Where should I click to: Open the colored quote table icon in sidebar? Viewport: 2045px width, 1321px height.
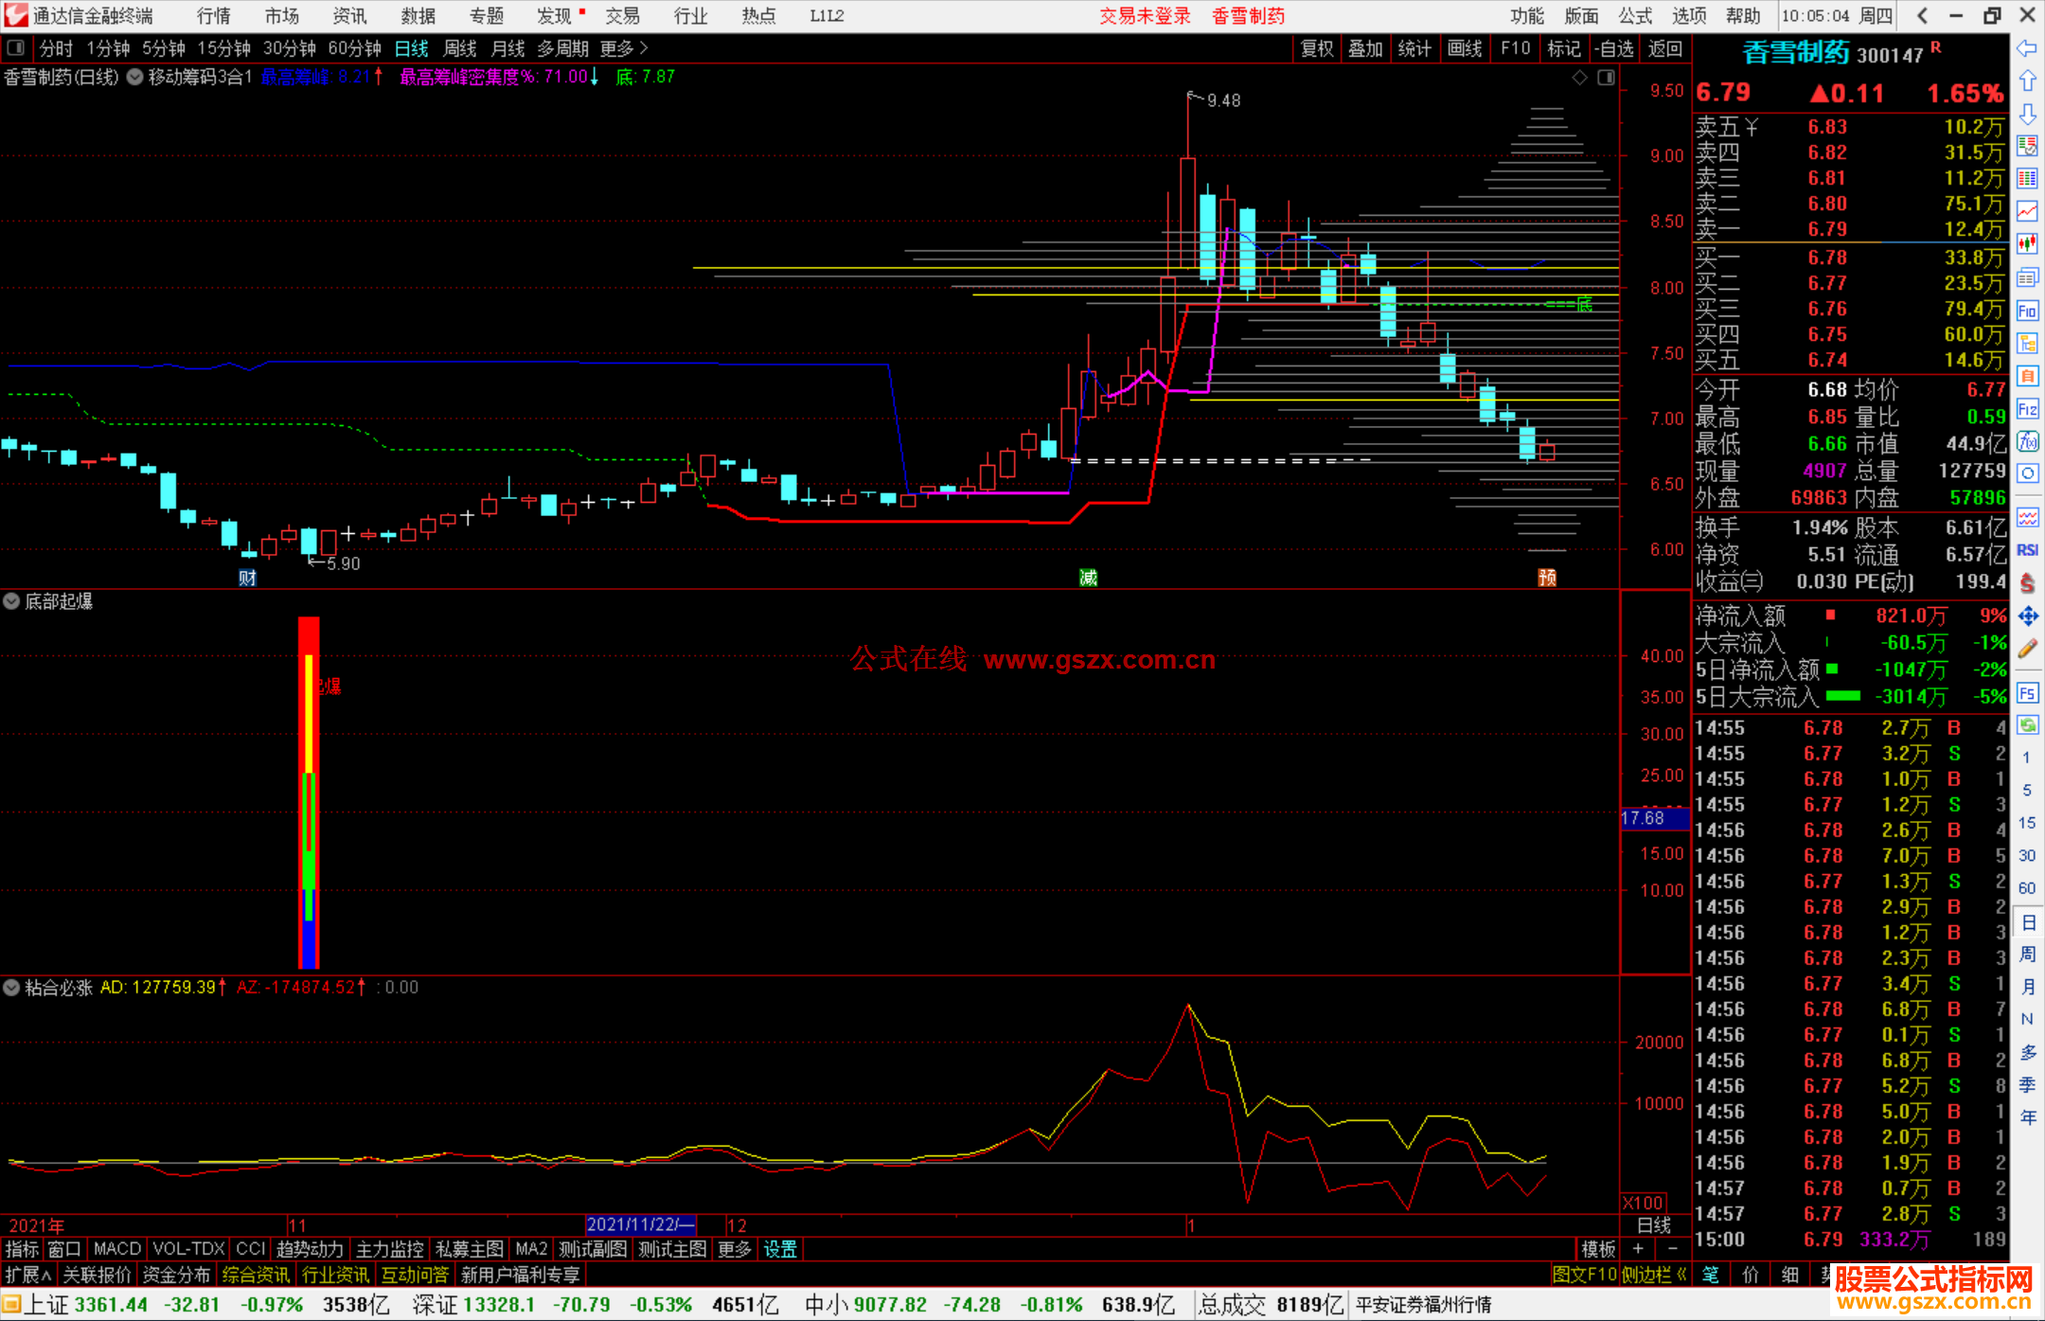[2027, 178]
